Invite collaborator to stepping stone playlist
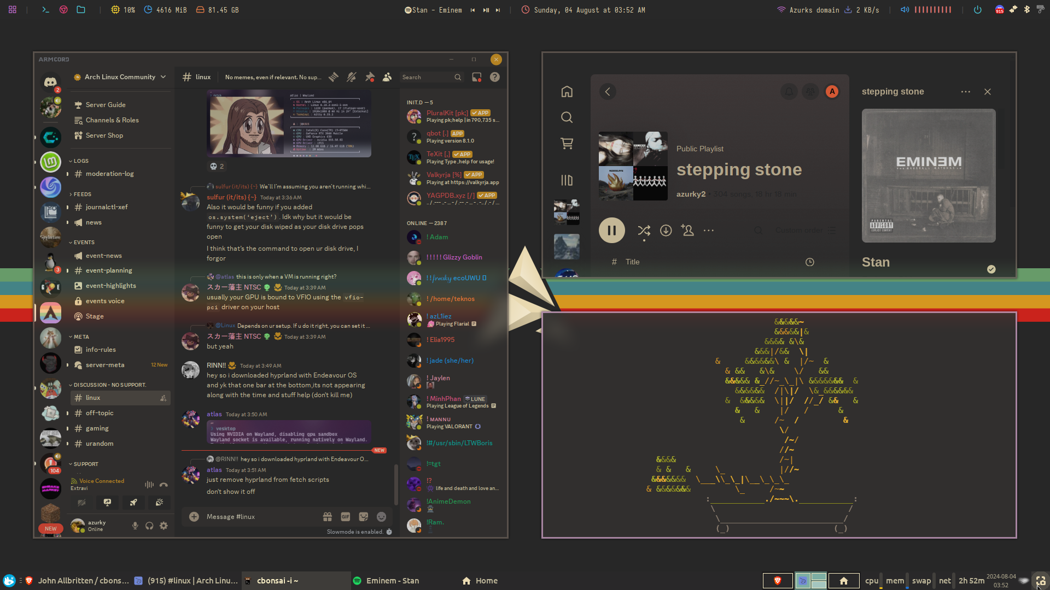The height and width of the screenshot is (590, 1050). point(687,231)
